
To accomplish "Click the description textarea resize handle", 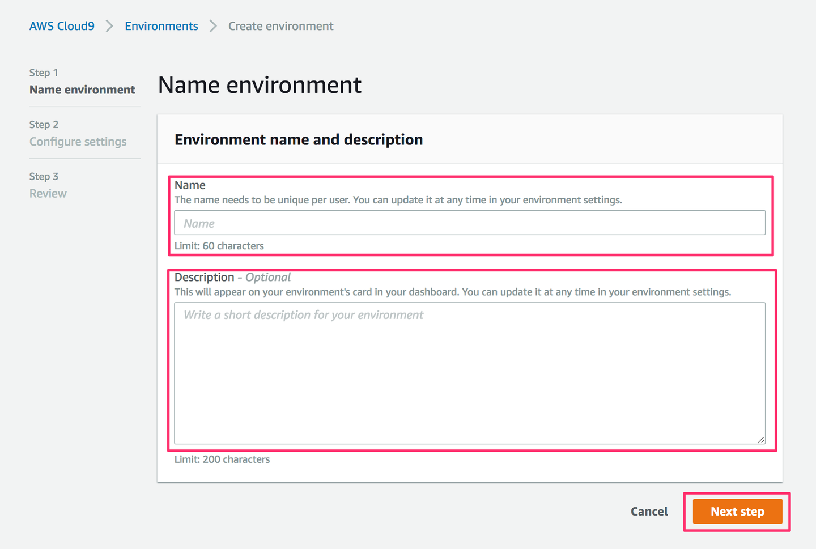I will tap(761, 440).
